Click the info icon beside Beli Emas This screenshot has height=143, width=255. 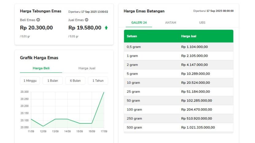[38, 20]
